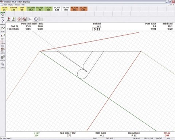This screenshot has height=140, width=175.
Task: Open the polars sidebar tool
Action: pyautogui.click(x=3, y=51)
